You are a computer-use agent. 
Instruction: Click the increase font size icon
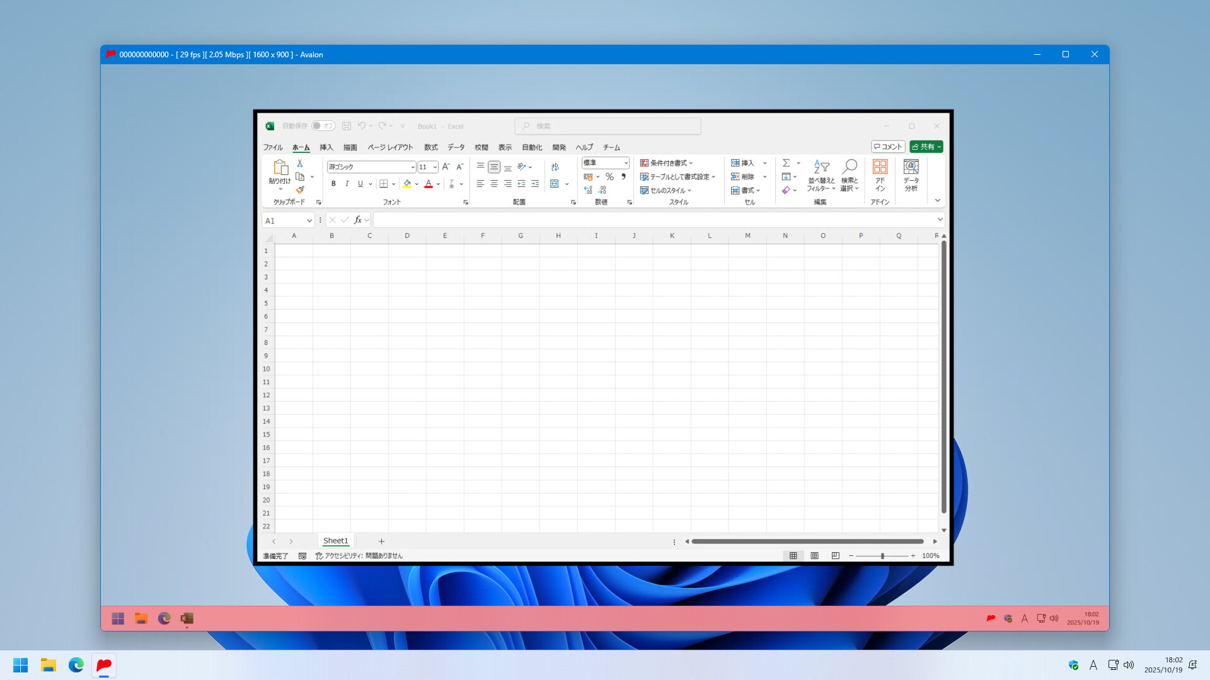pyautogui.click(x=446, y=167)
